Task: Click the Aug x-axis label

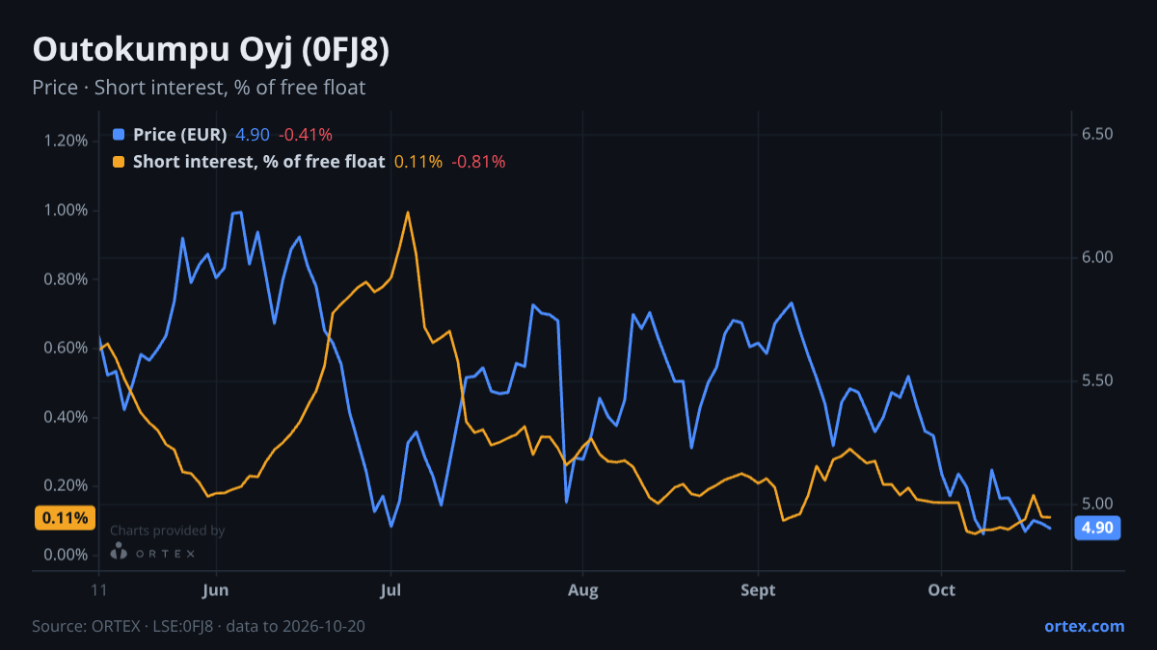Action: point(581,589)
